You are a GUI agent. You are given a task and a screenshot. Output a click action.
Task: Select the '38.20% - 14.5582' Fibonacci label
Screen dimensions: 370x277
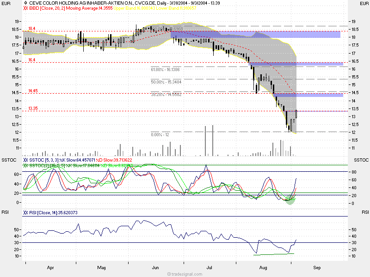tap(166, 95)
